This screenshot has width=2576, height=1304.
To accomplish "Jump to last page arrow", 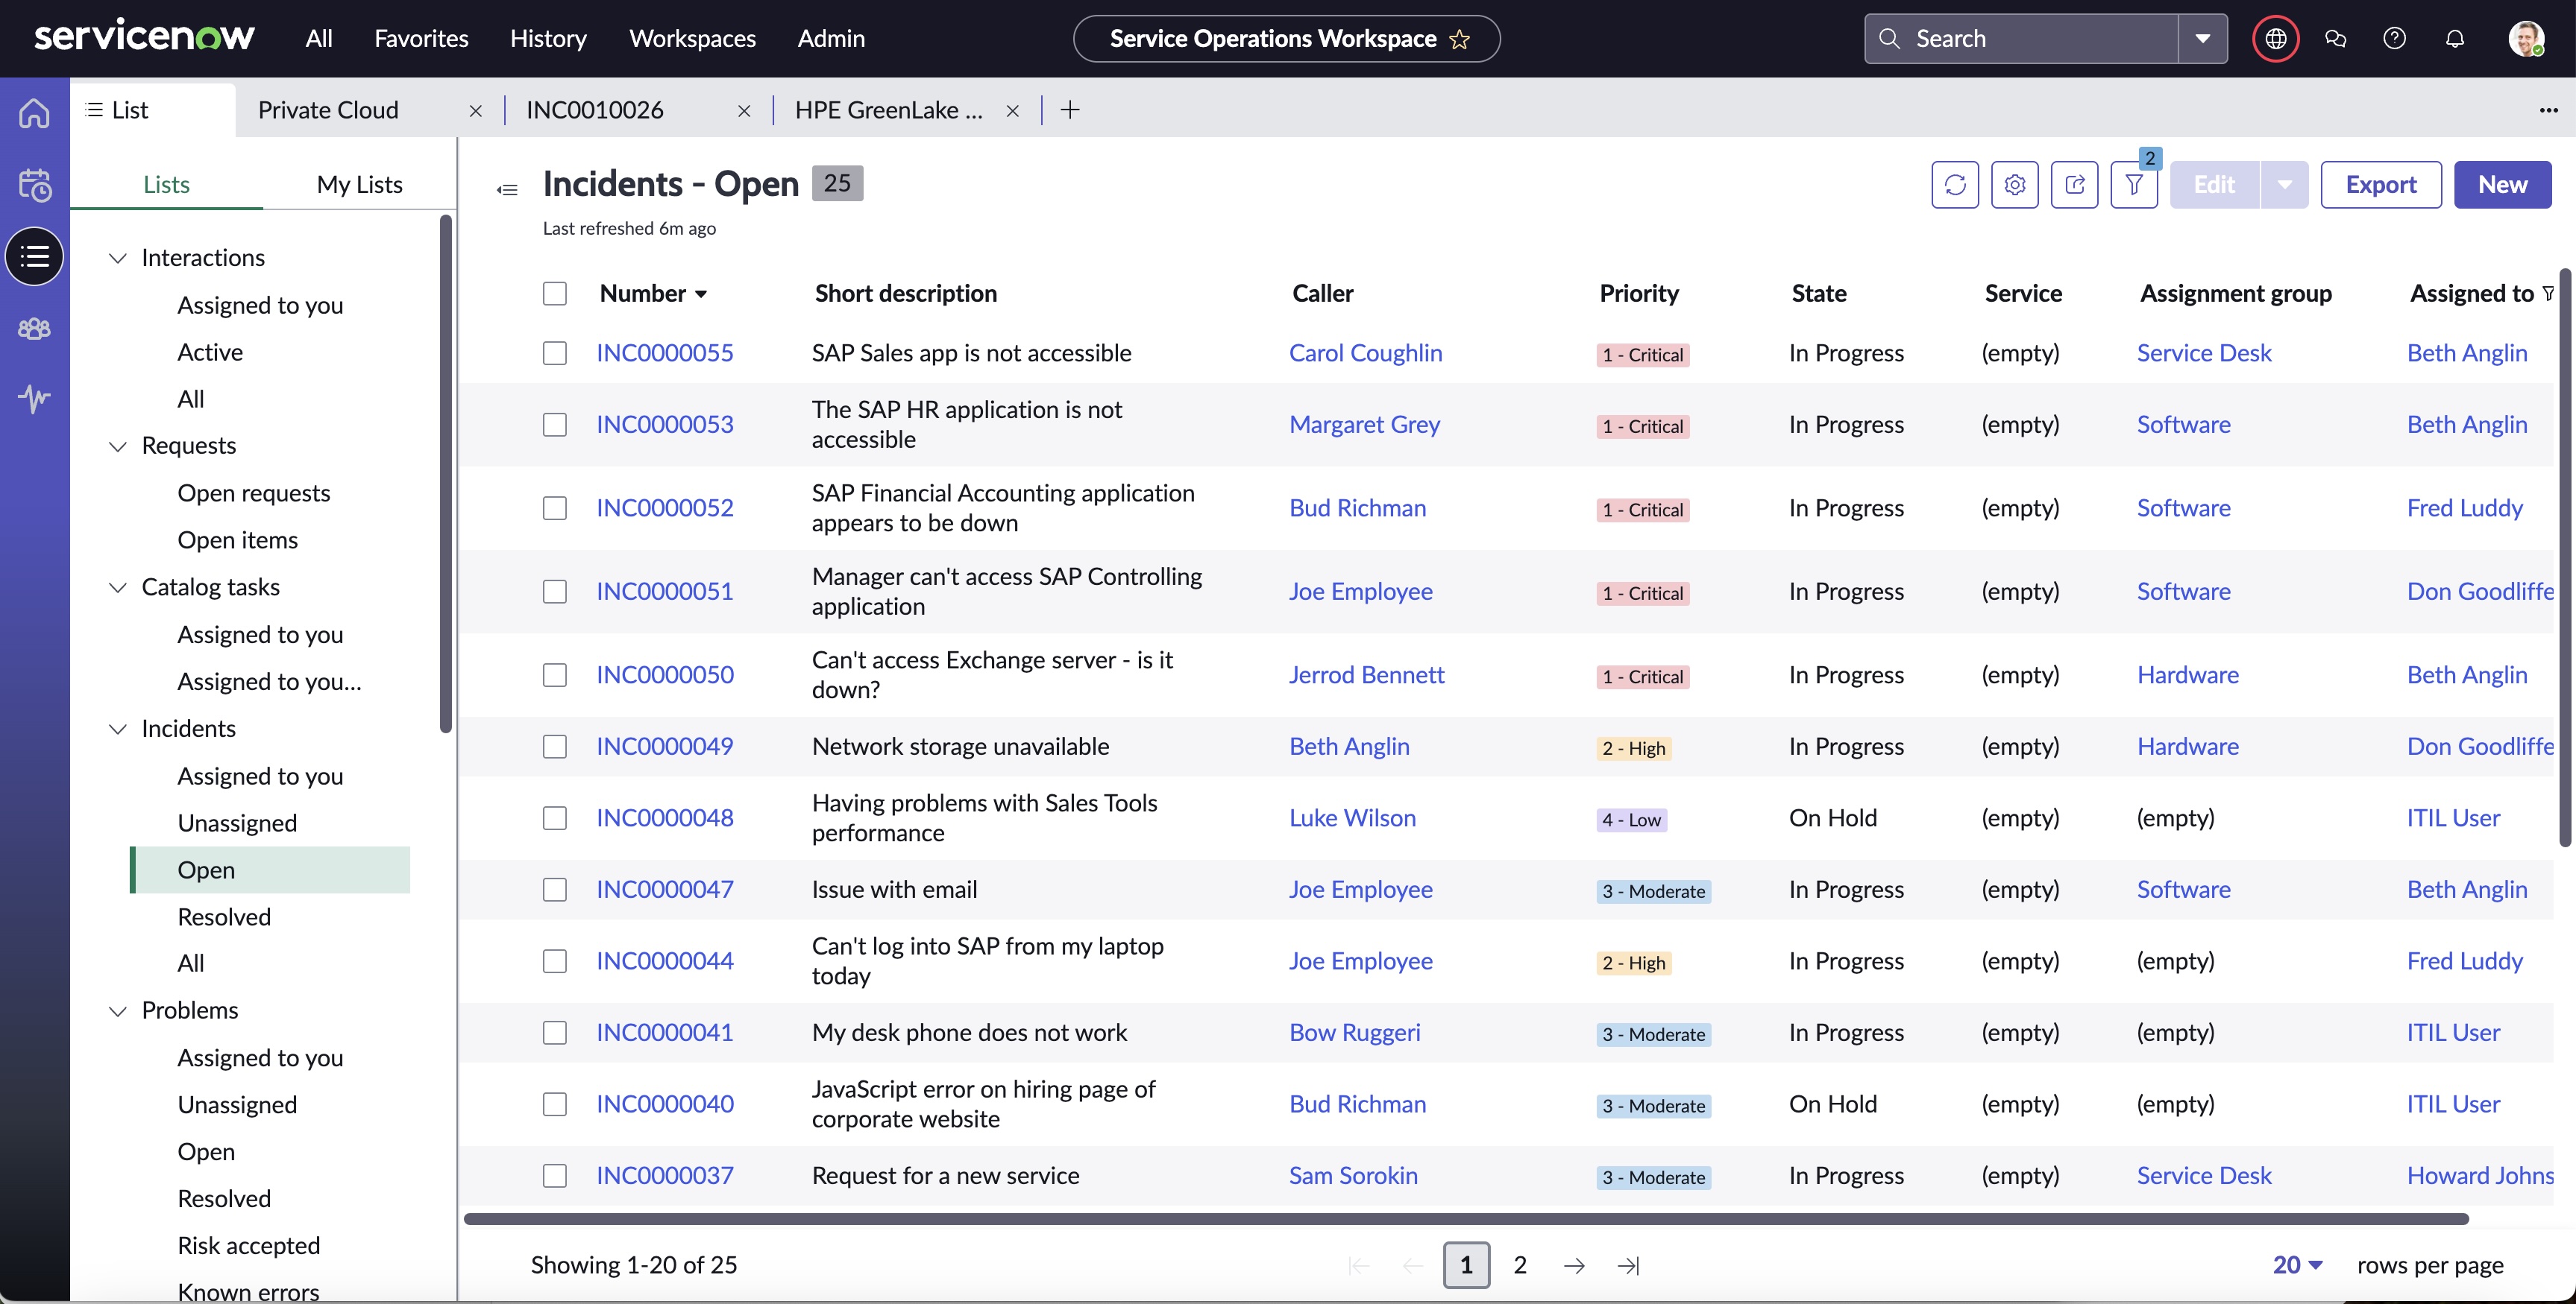I will coord(1628,1265).
